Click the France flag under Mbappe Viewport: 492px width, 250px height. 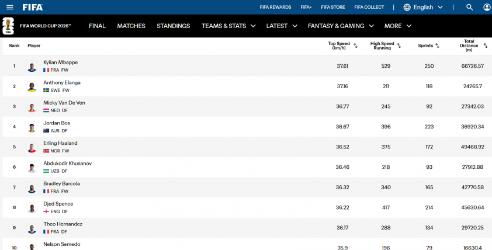pyautogui.click(x=46, y=70)
